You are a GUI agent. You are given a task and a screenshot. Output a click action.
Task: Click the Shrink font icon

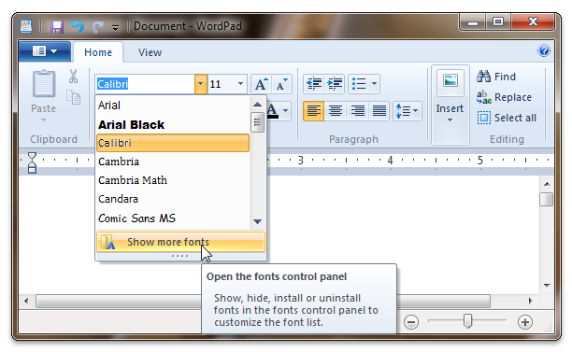click(x=281, y=84)
